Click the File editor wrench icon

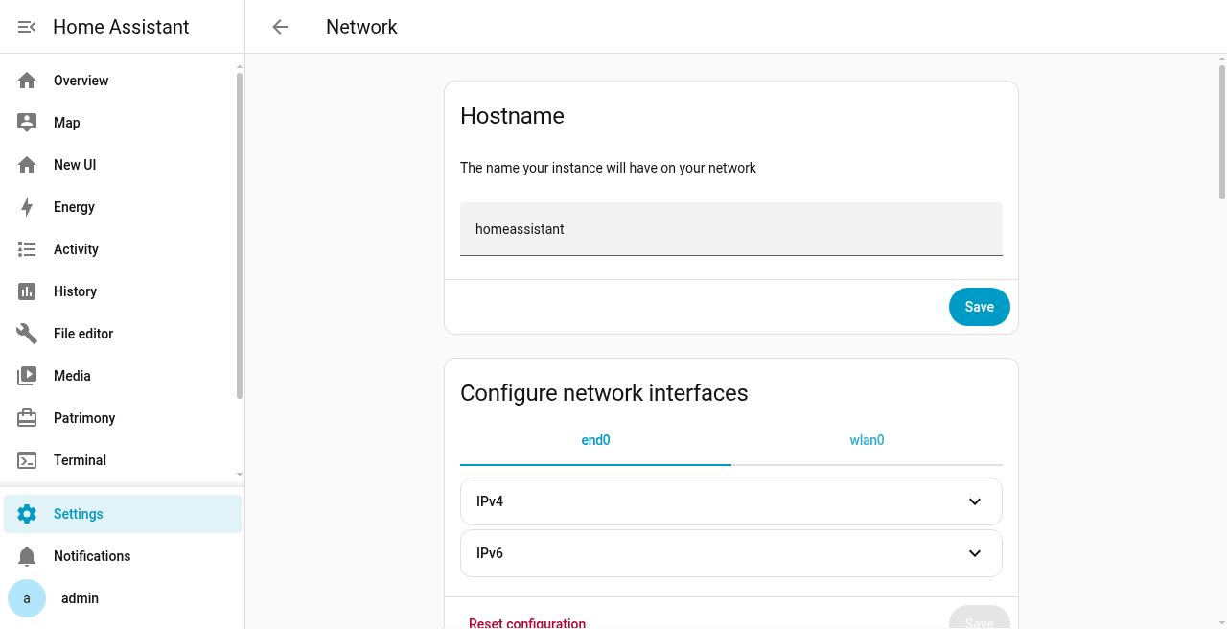[x=27, y=334]
